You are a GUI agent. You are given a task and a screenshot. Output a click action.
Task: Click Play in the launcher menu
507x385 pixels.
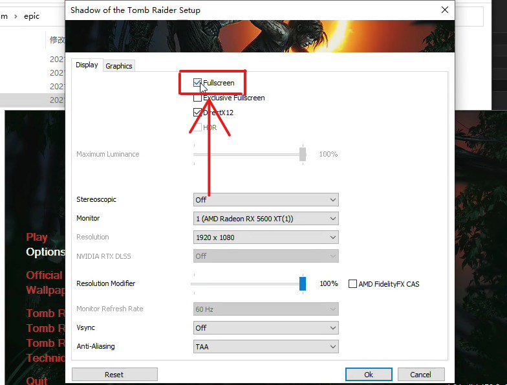pyautogui.click(x=36, y=237)
